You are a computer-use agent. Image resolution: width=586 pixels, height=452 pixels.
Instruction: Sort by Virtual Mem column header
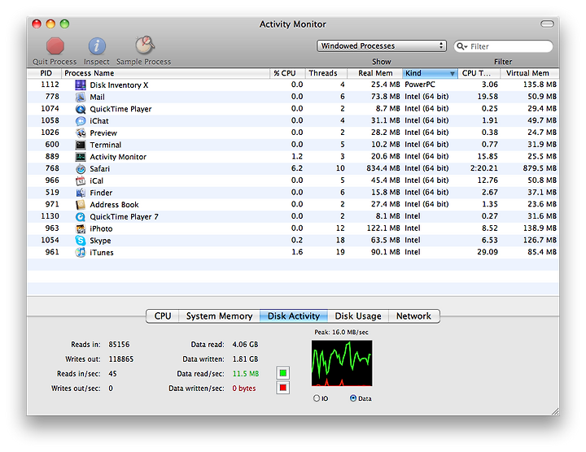(x=530, y=73)
